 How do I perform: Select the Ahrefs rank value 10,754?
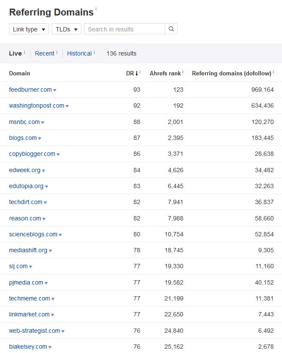tap(174, 234)
